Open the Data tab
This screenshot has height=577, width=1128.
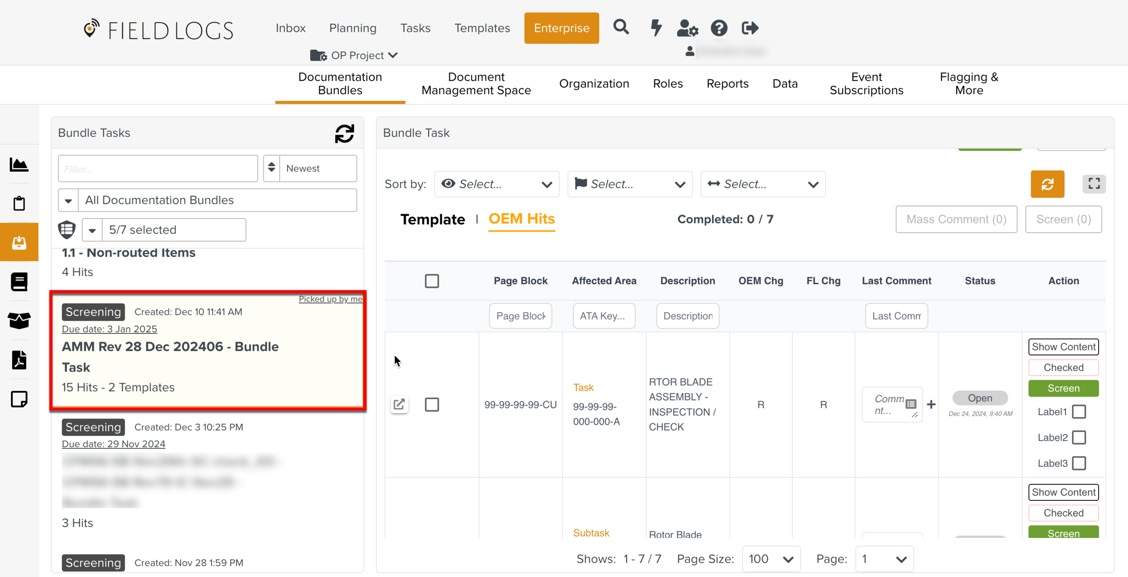point(785,83)
